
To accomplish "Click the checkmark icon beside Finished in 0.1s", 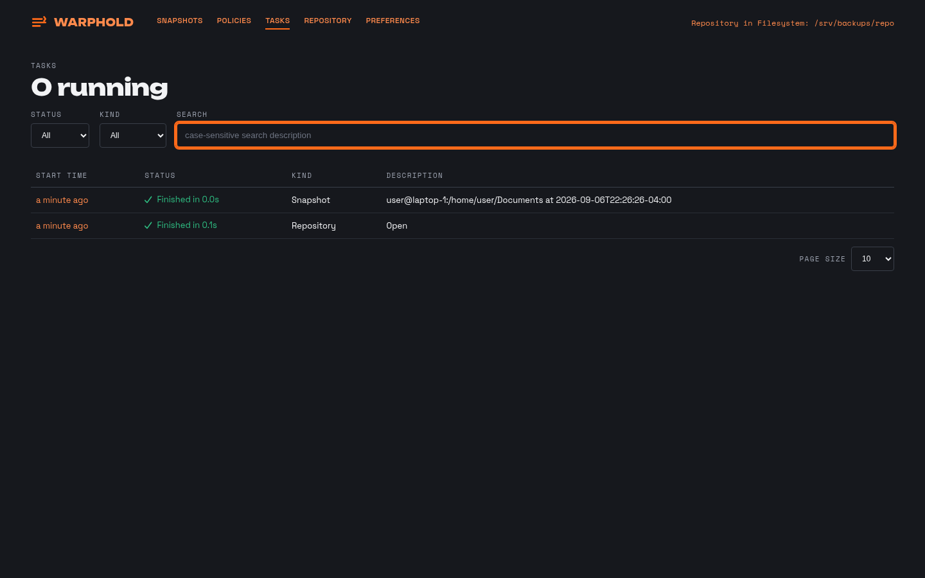I will 148,225.
